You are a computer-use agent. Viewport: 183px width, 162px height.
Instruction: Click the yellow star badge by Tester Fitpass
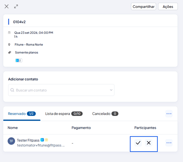tap(46, 140)
